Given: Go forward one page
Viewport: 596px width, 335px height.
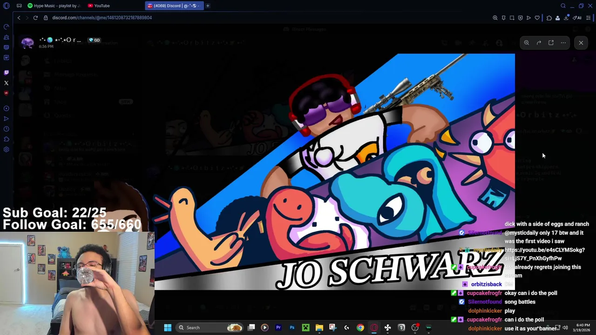Looking at the screenshot, I should pyautogui.click(x=27, y=18).
